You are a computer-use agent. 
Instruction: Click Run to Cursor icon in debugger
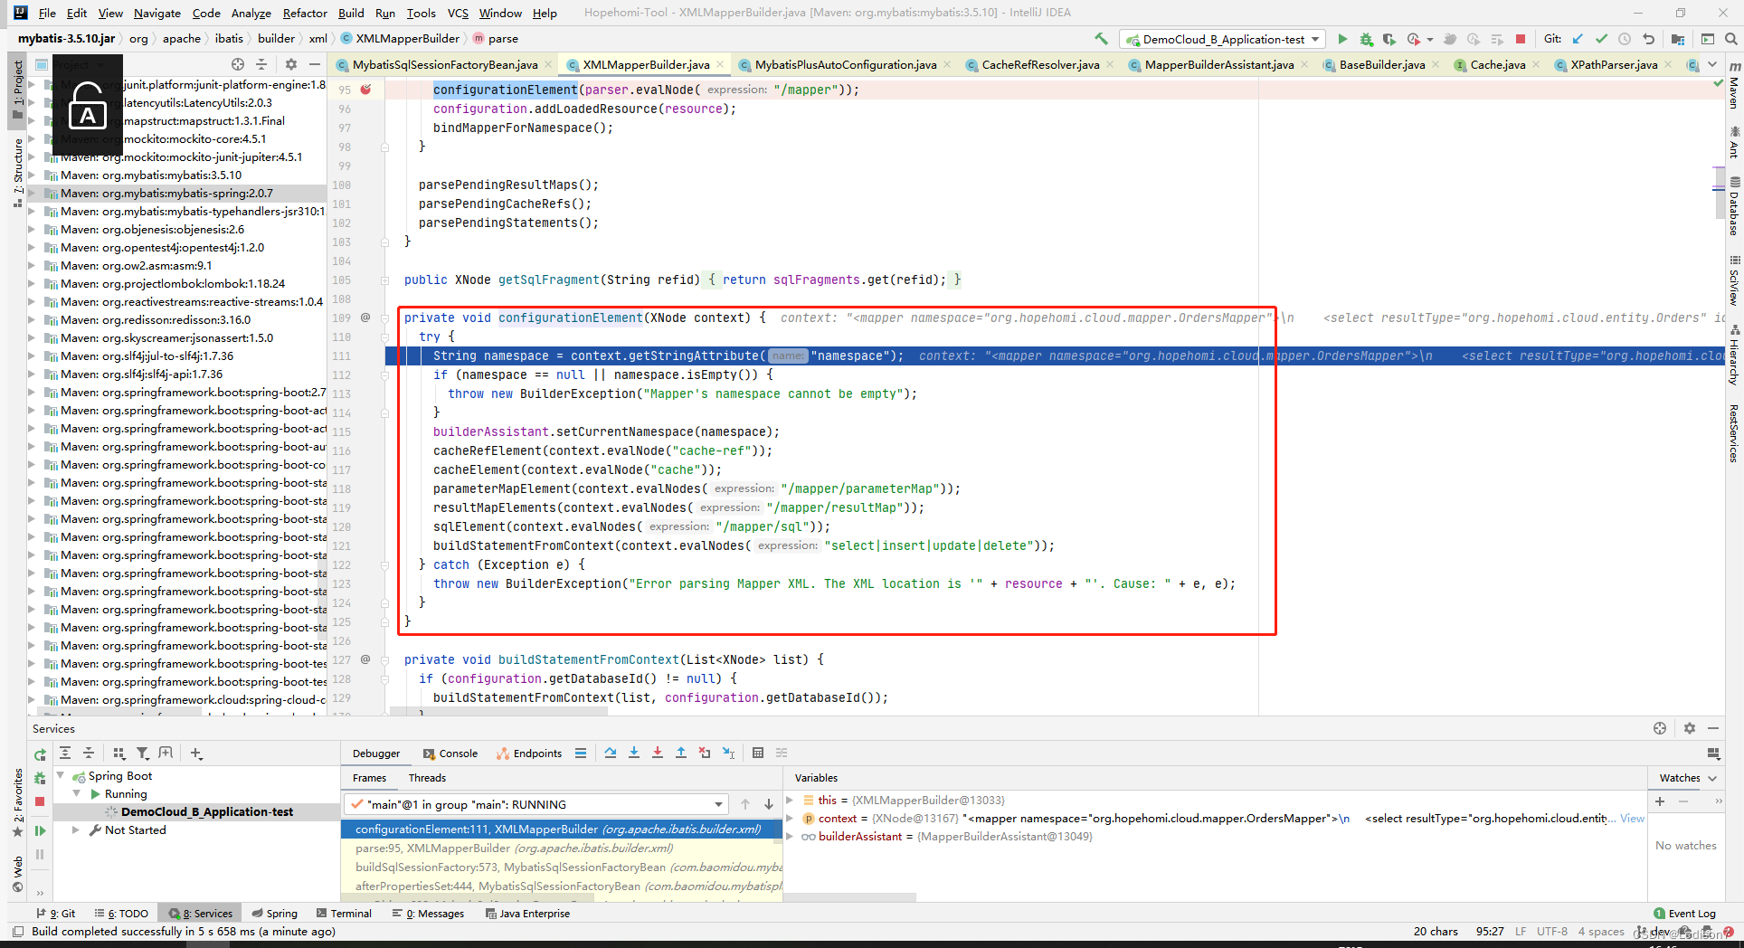click(x=728, y=753)
